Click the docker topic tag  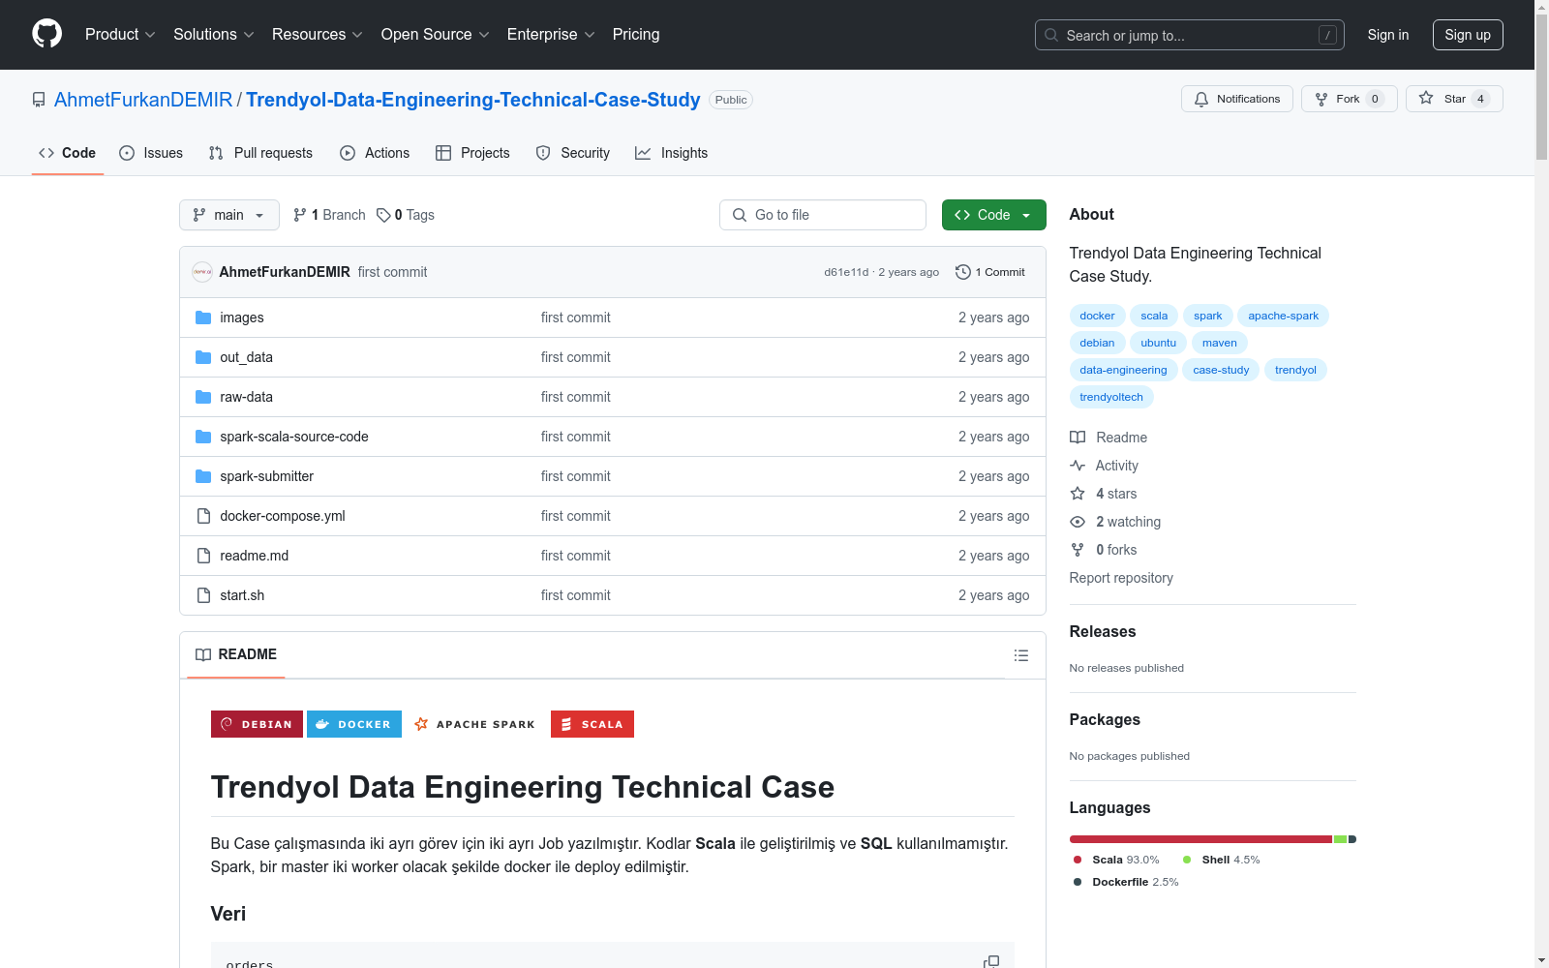(1097, 316)
